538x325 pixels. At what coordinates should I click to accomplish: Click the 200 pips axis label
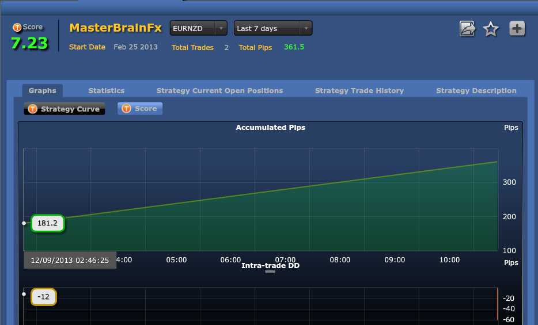point(509,217)
